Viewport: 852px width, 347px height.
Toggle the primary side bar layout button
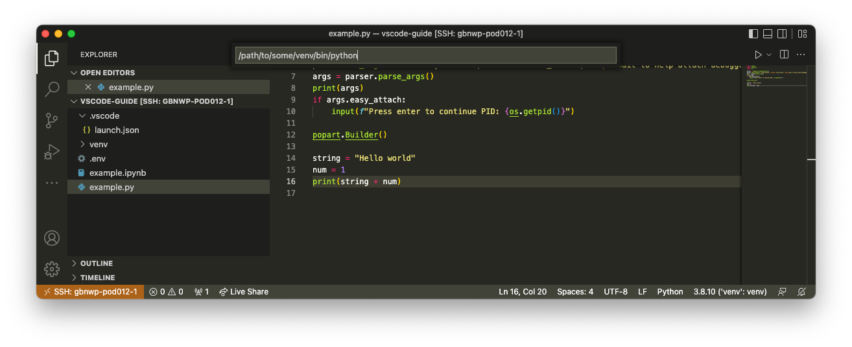[x=753, y=34]
